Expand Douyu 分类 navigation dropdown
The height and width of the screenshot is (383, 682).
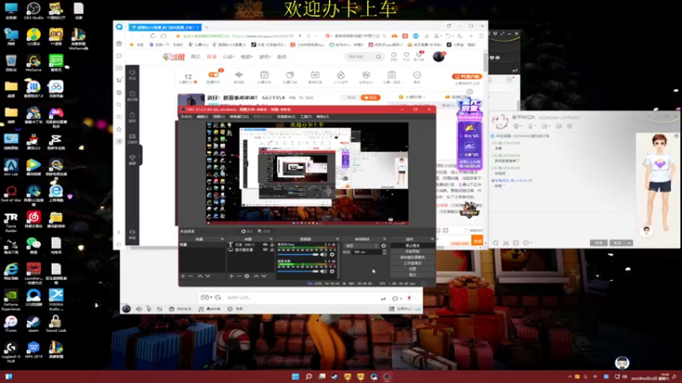coord(228,57)
